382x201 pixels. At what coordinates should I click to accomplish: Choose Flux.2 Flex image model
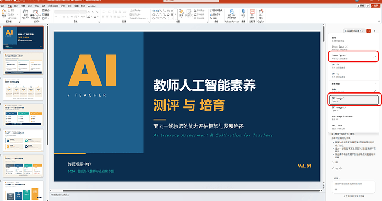pos(353,127)
